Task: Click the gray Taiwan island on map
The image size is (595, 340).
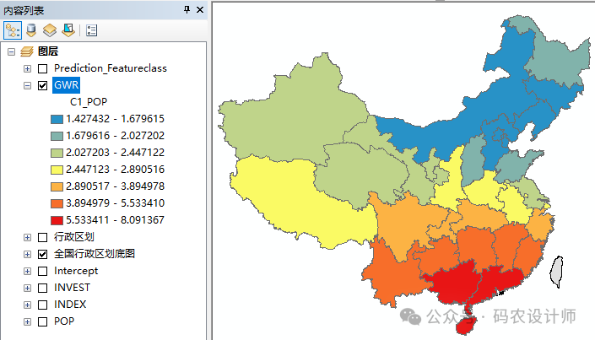Action: pos(557,272)
